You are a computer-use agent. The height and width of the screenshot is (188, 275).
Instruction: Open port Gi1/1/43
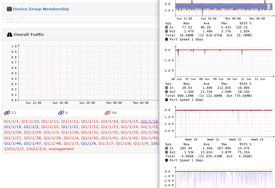pos(149,138)
